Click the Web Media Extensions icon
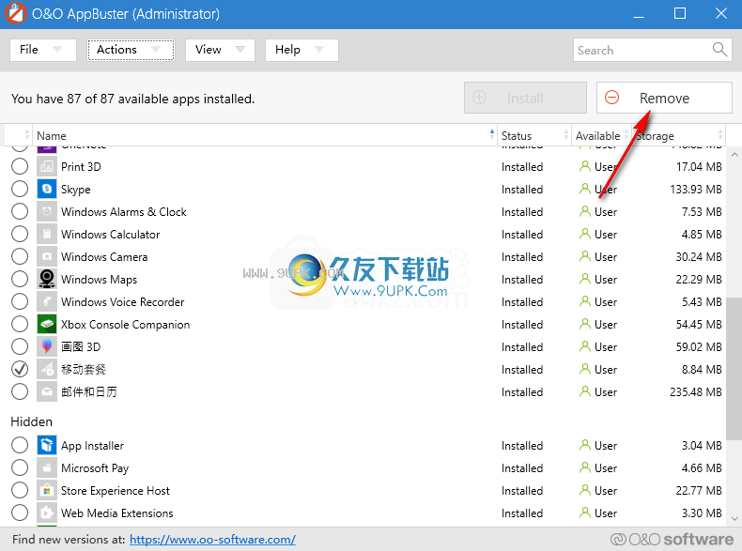Image resolution: width=742 pixels, height=551 pixels. [x=47, y=513]
